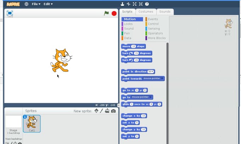The width and height of the screenshot is (241, 144).
Task: Paint a new sprite with the brush icon
Action: 101,111
